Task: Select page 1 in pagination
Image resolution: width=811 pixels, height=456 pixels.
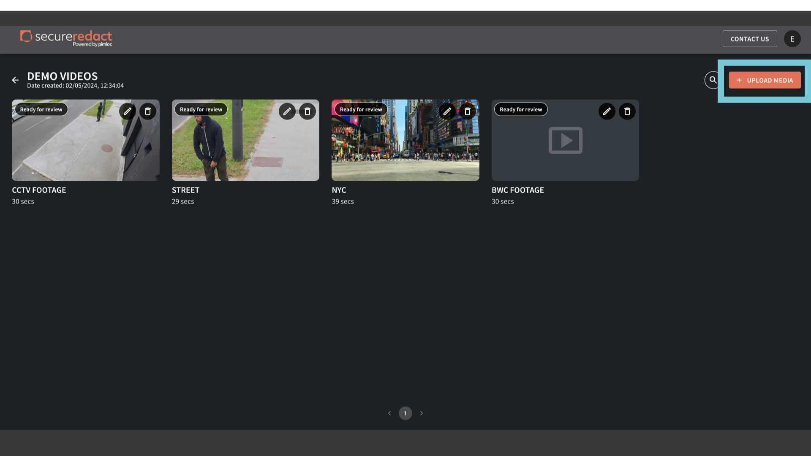Action: (405, 413)
